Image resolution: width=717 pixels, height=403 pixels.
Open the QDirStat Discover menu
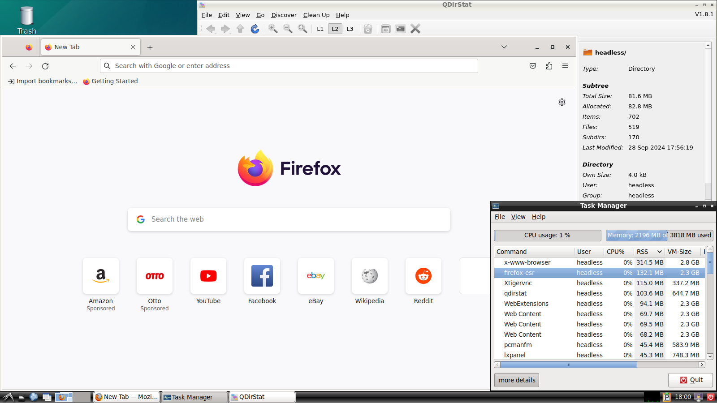pos(284,15)
